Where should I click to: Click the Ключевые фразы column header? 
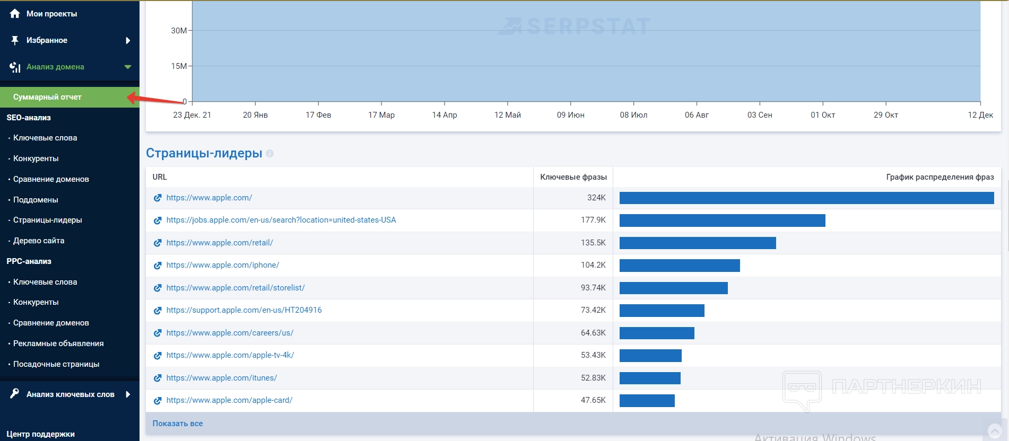tap(573, 177)
